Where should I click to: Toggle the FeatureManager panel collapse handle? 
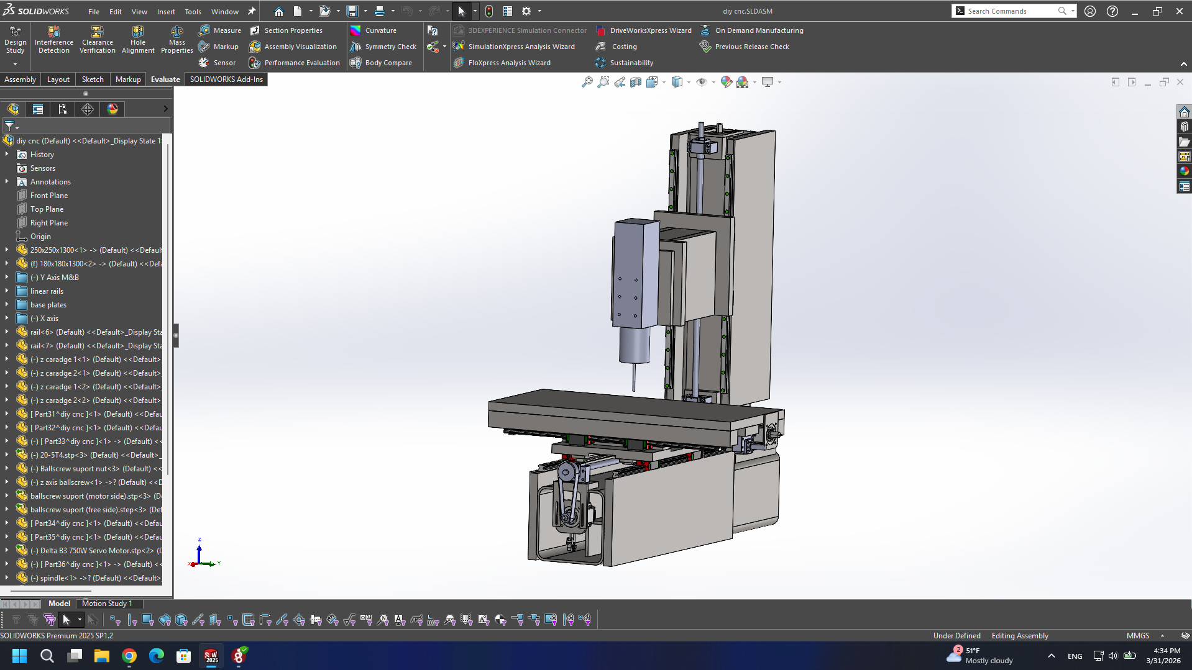(176, 335)
